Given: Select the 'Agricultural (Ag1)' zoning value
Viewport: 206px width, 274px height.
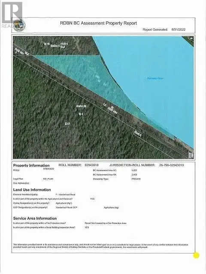Looking at the screenshot, I should 64,203.
